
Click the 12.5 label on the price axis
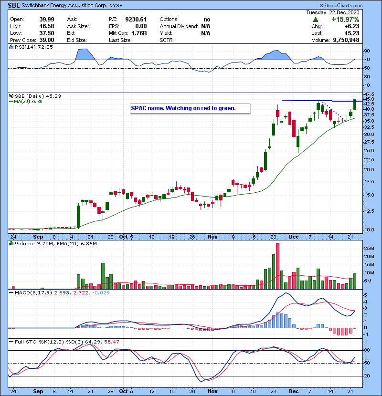tap(369, 211)
